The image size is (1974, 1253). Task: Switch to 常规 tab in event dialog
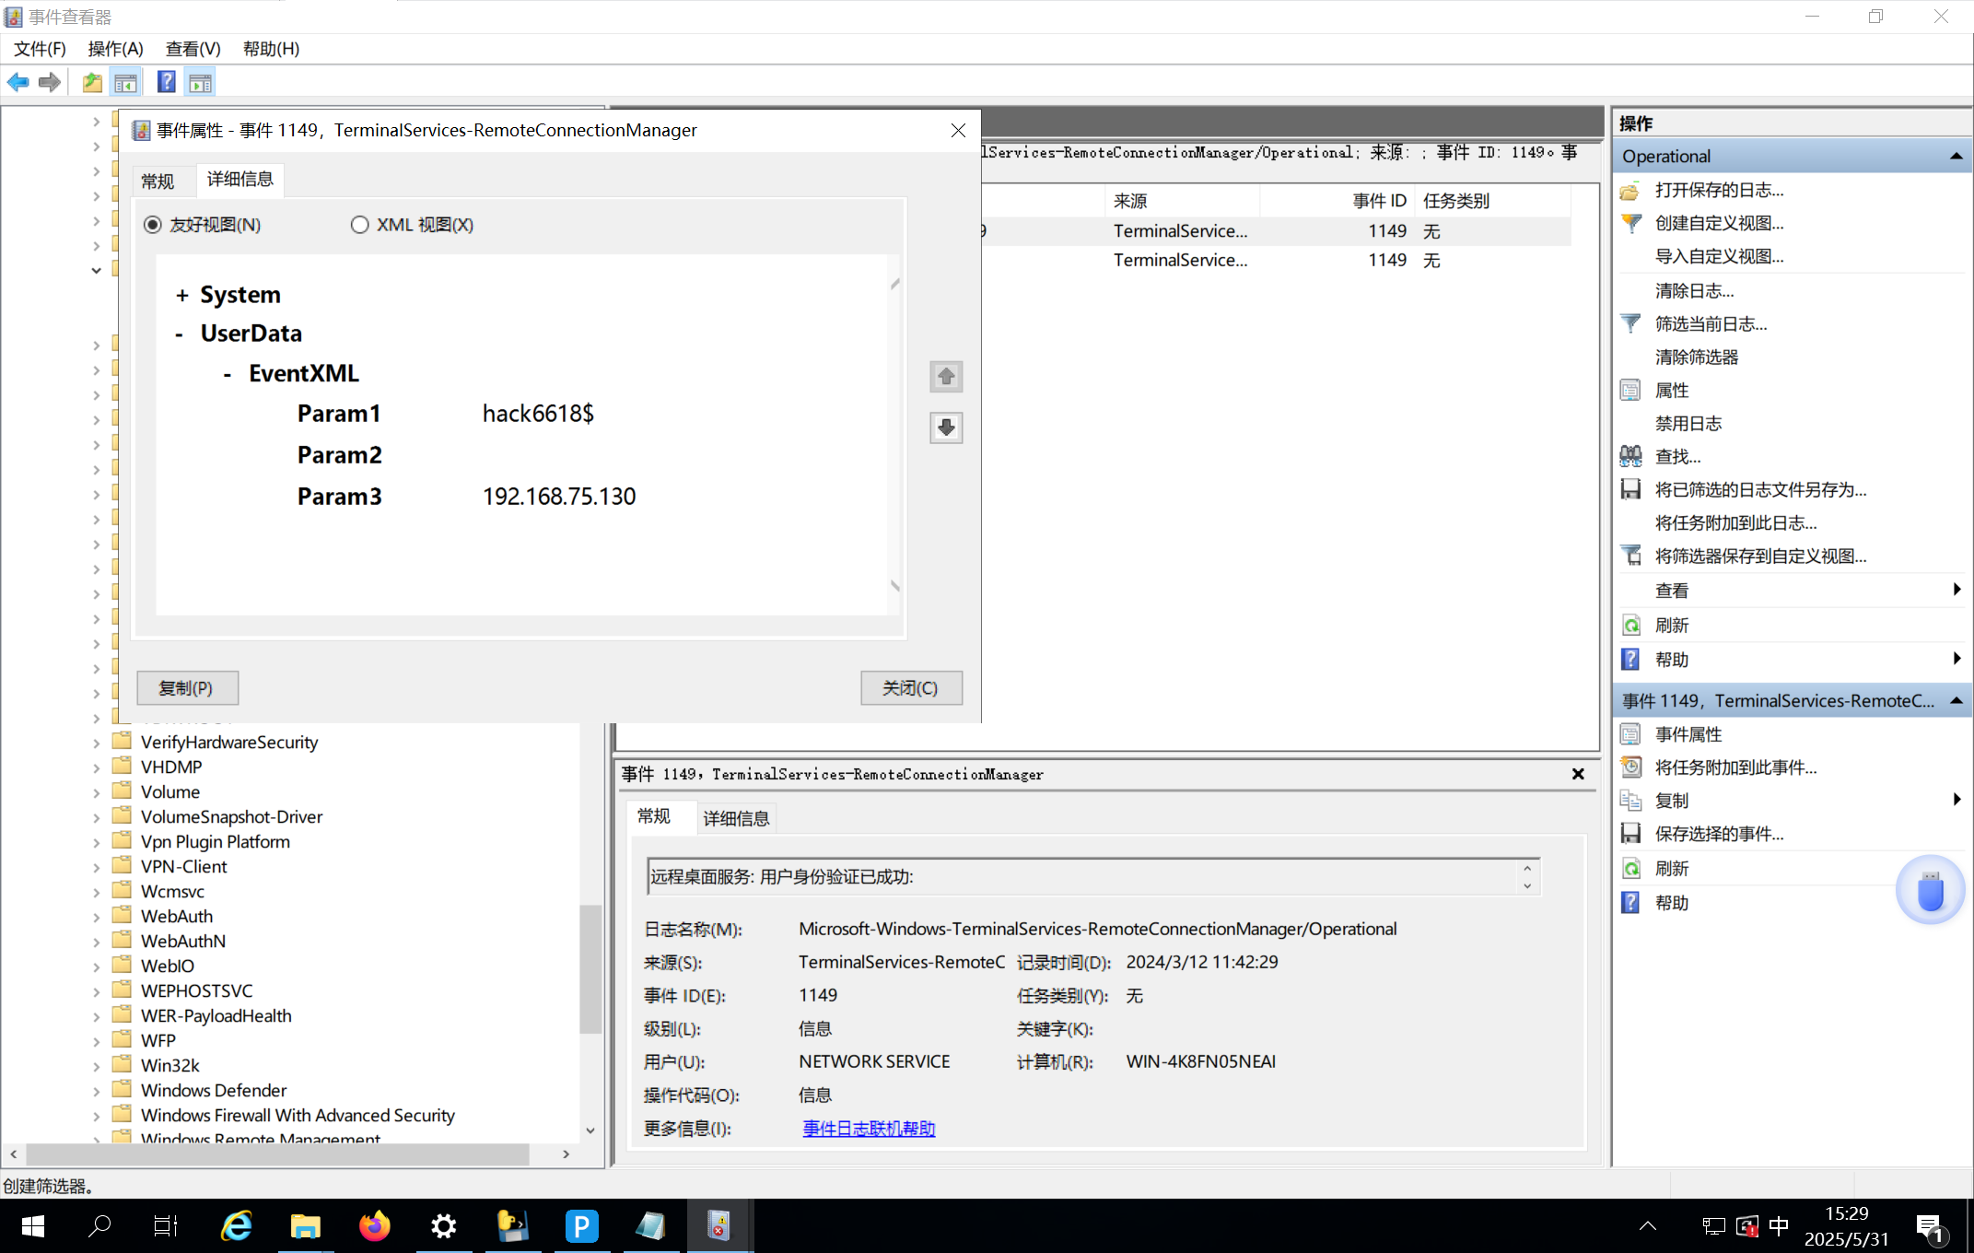coord(158,181)
